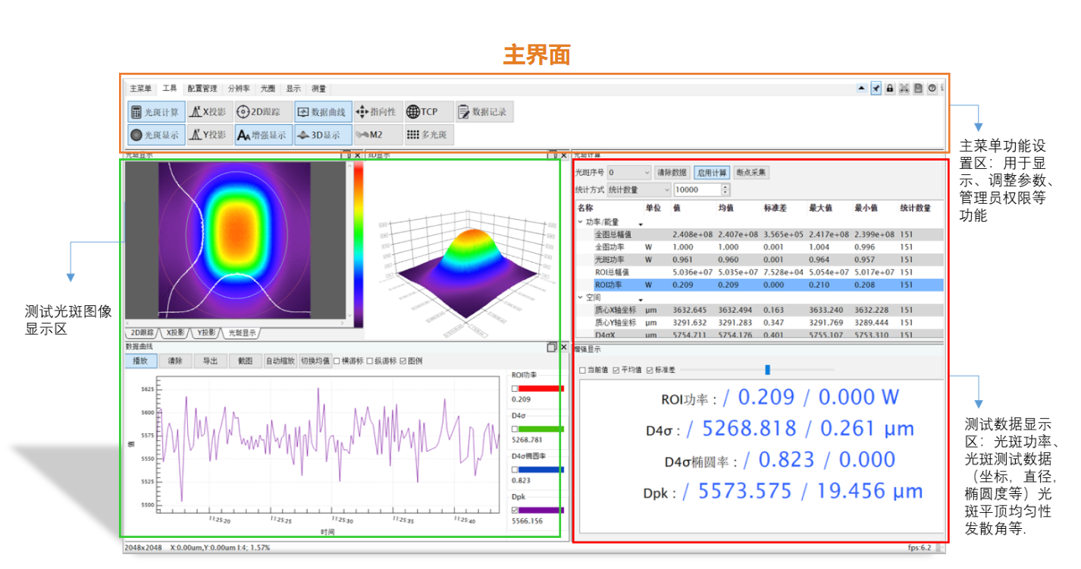1081x569 pixels.
Task: Click the slider handle in 增强显示 panel
Action: point(767,370)
